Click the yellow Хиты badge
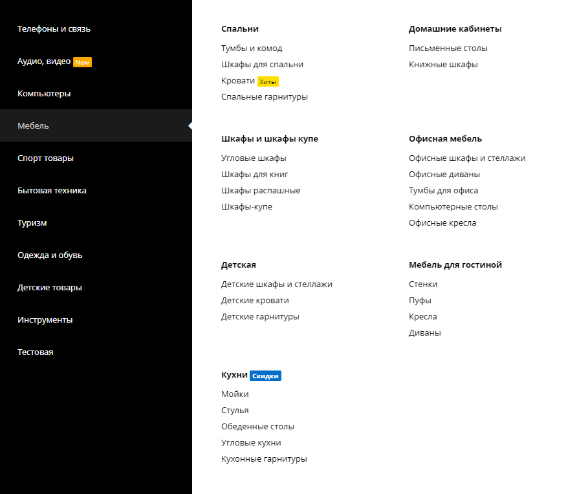This screenshot has width=577, height=494. 268,81
